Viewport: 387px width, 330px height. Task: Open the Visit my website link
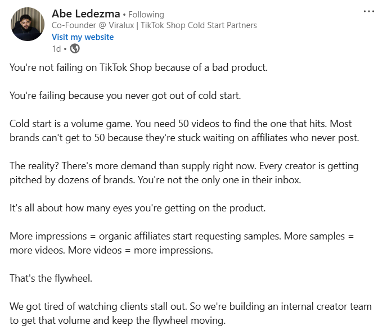point(83,37)
